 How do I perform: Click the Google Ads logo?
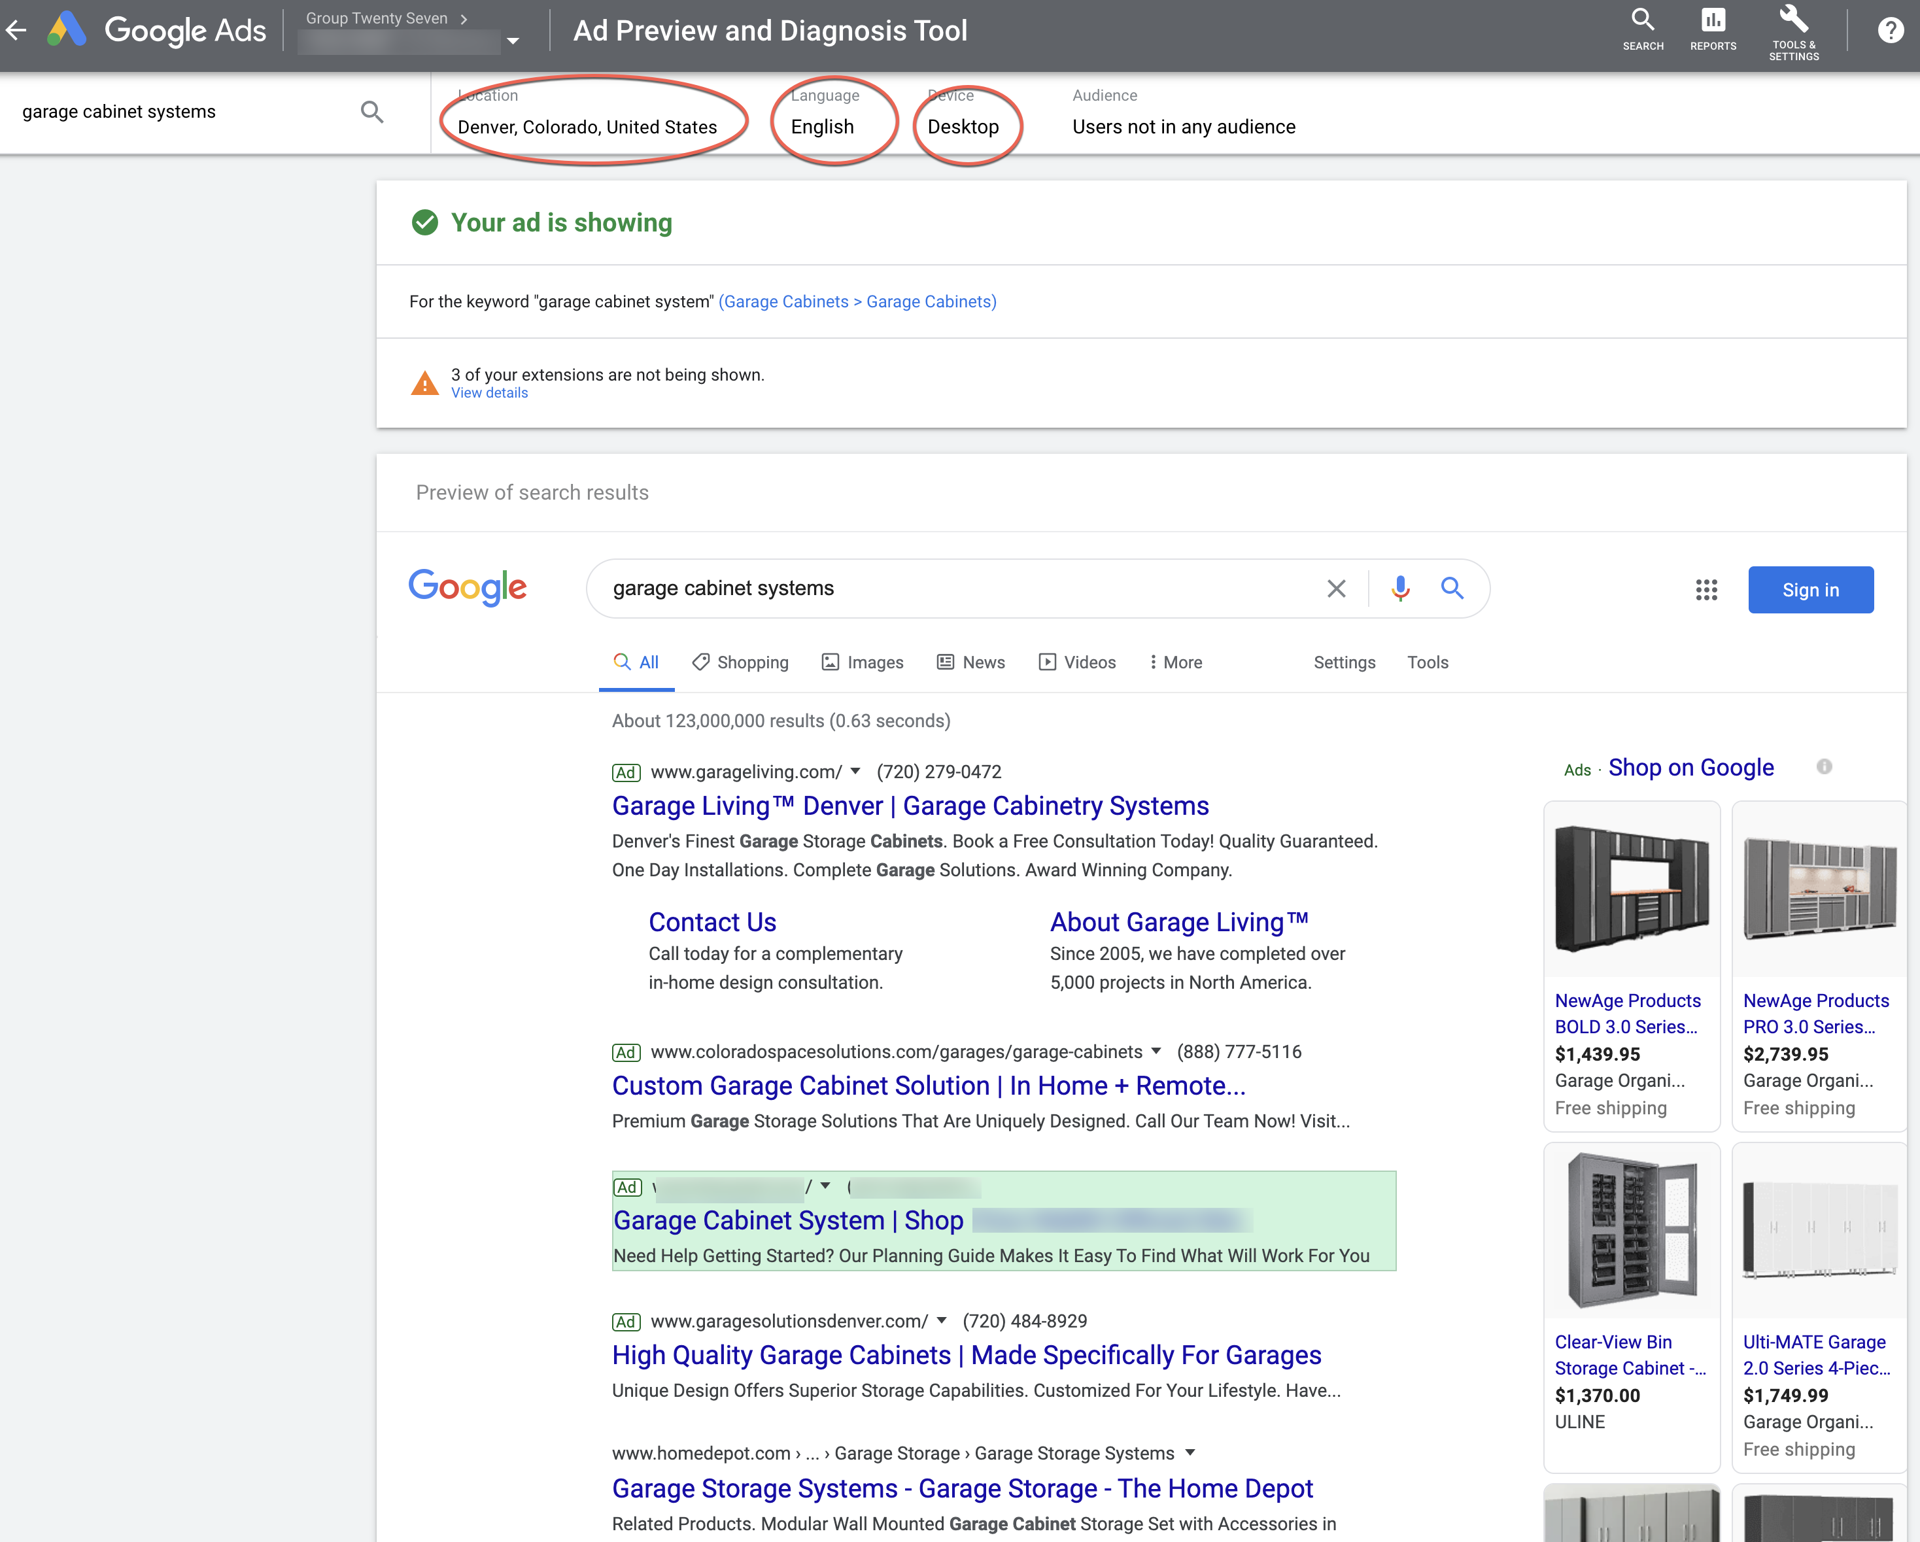click(157, 30)
